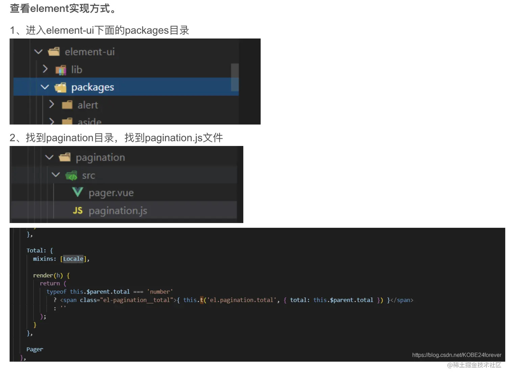The width and height of the screenshot is (511, 378).
Task: Click step 1 text about packages目录
Action: (99, 30)
